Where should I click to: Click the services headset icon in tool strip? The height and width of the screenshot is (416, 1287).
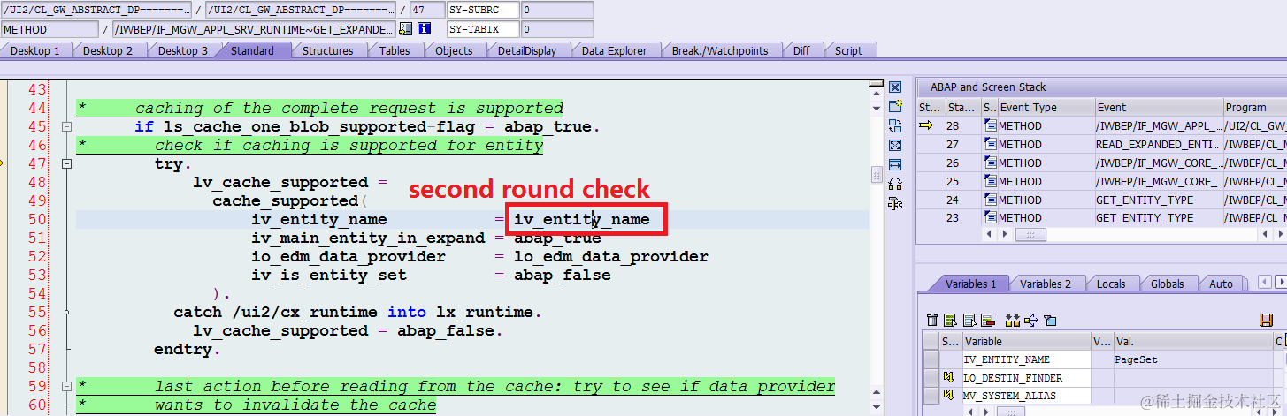click(895, 184)
